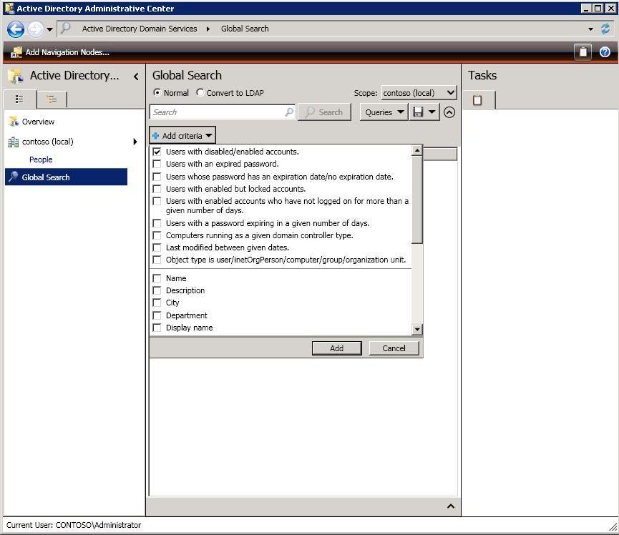This screenshot has height=535, width=619.
Task: Click magnifier icon inside search box
Action: 289,112
